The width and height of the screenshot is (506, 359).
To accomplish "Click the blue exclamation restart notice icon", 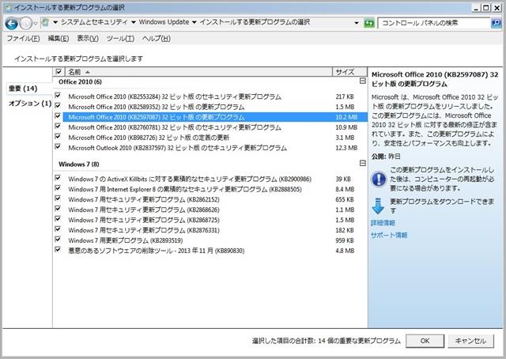I will coord(378,179).
